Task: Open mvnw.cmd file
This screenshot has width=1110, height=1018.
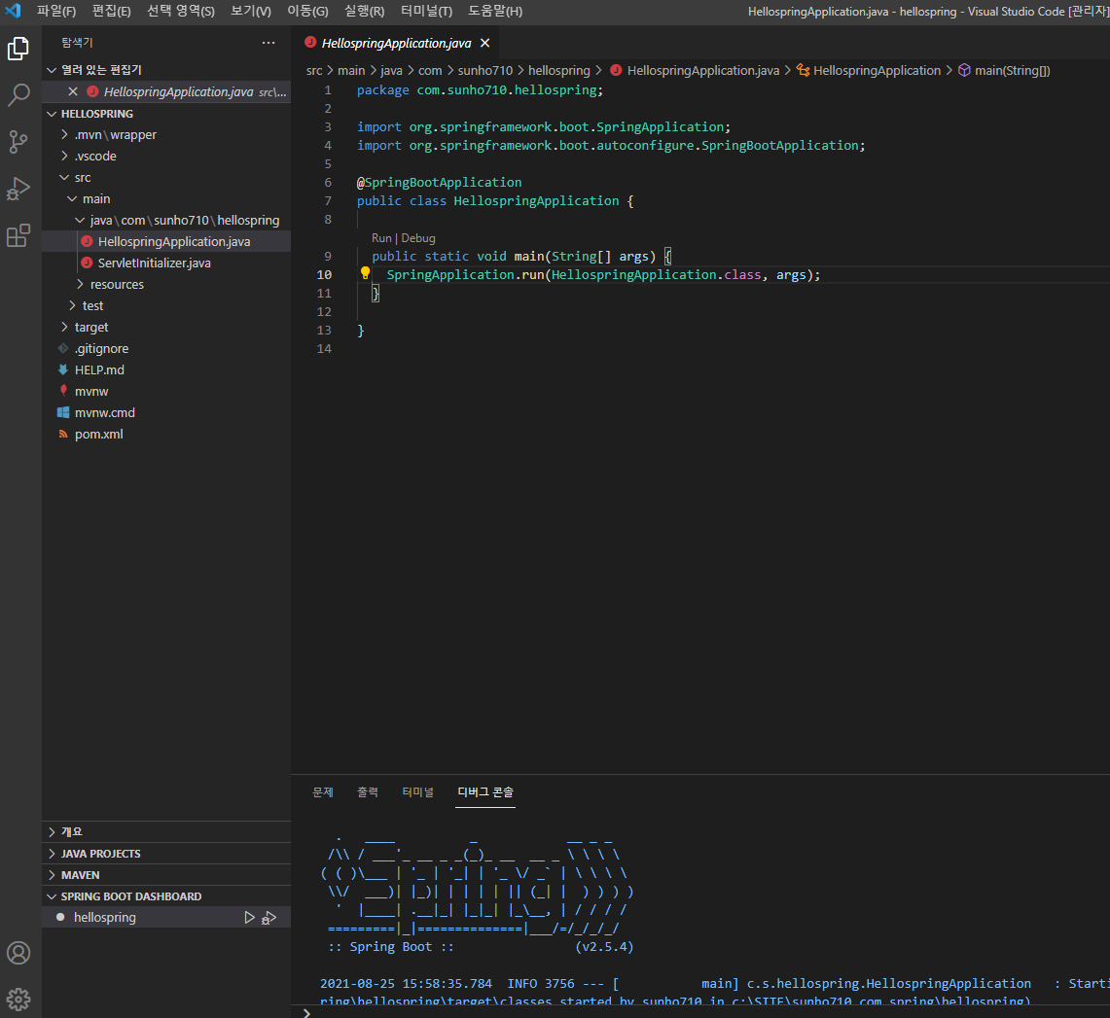Action: point(105,412)
